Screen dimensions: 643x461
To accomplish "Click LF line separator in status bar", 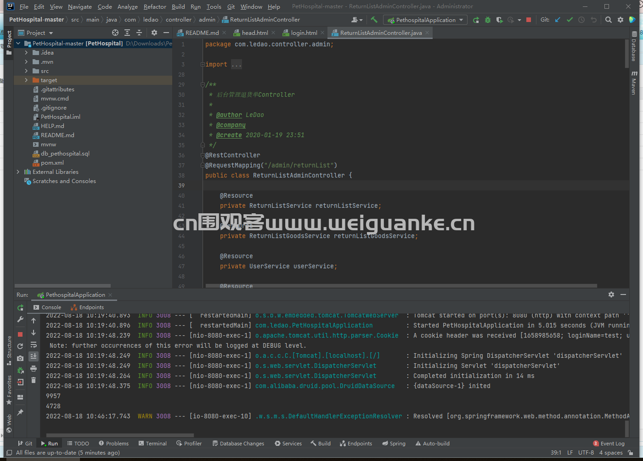I will [x=570, y=453].
